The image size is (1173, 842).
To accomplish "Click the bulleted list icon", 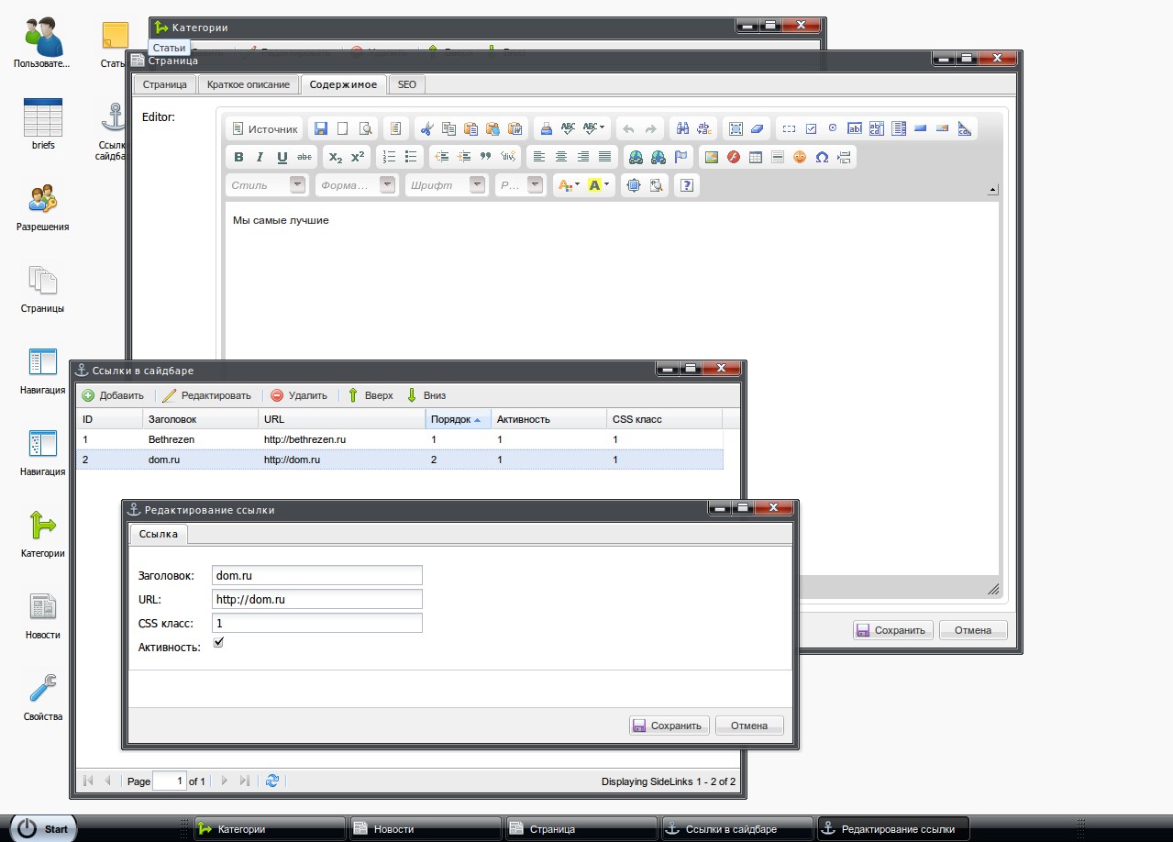I will coord(411,157).
